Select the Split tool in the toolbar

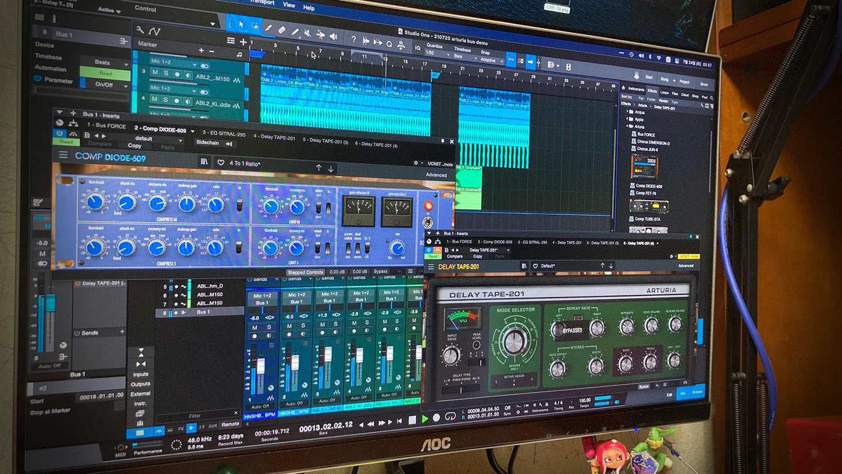(x=268, y=27)
